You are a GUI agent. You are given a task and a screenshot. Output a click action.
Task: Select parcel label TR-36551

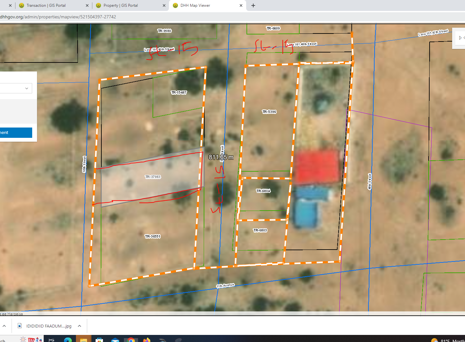[153, 236]
